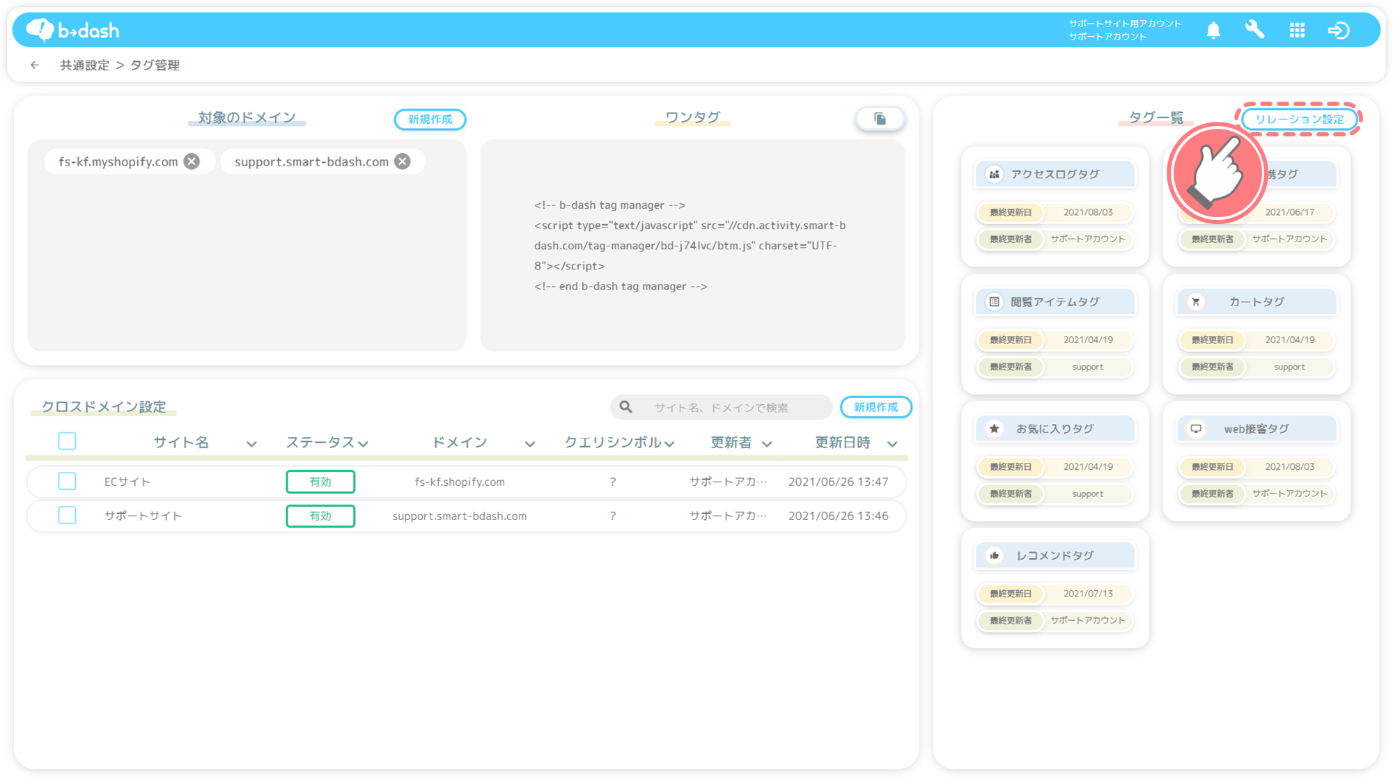
Task: Click サポートサイト site name
Action: point(143,516)
